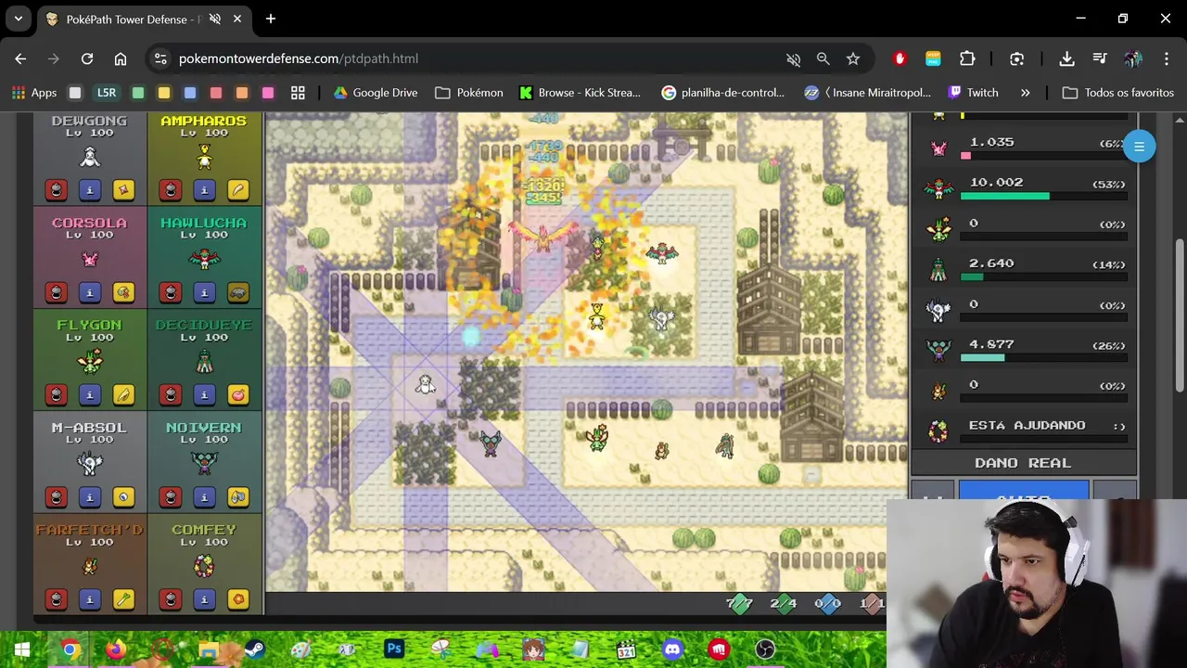Open Flygon's yellow held item slot
The width and height of the screenshot is (1187, 668).
(x=123, y=395)
